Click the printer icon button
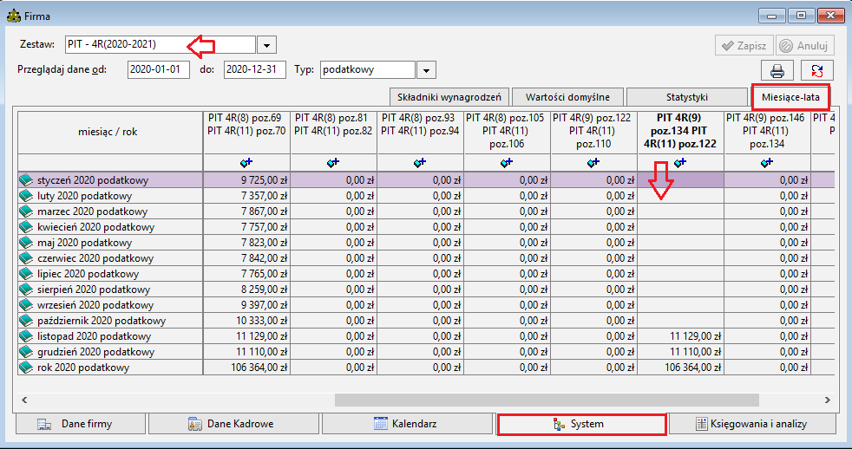Image resolution: width=852 pixels, height=449 pixels. point(777,70)
